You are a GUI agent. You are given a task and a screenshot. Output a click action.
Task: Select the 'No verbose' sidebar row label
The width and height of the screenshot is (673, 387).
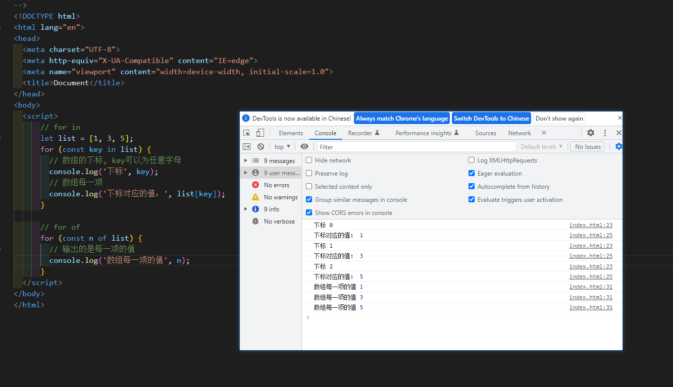279,222
